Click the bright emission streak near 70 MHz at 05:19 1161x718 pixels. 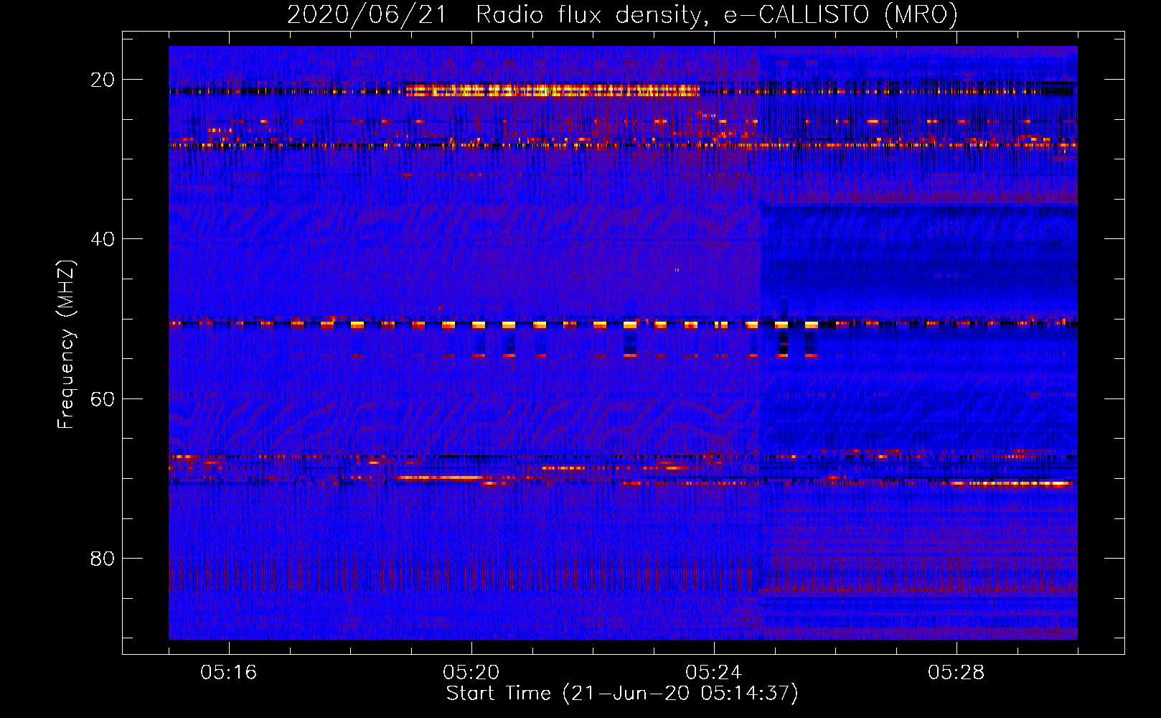[x=440, y=477]
